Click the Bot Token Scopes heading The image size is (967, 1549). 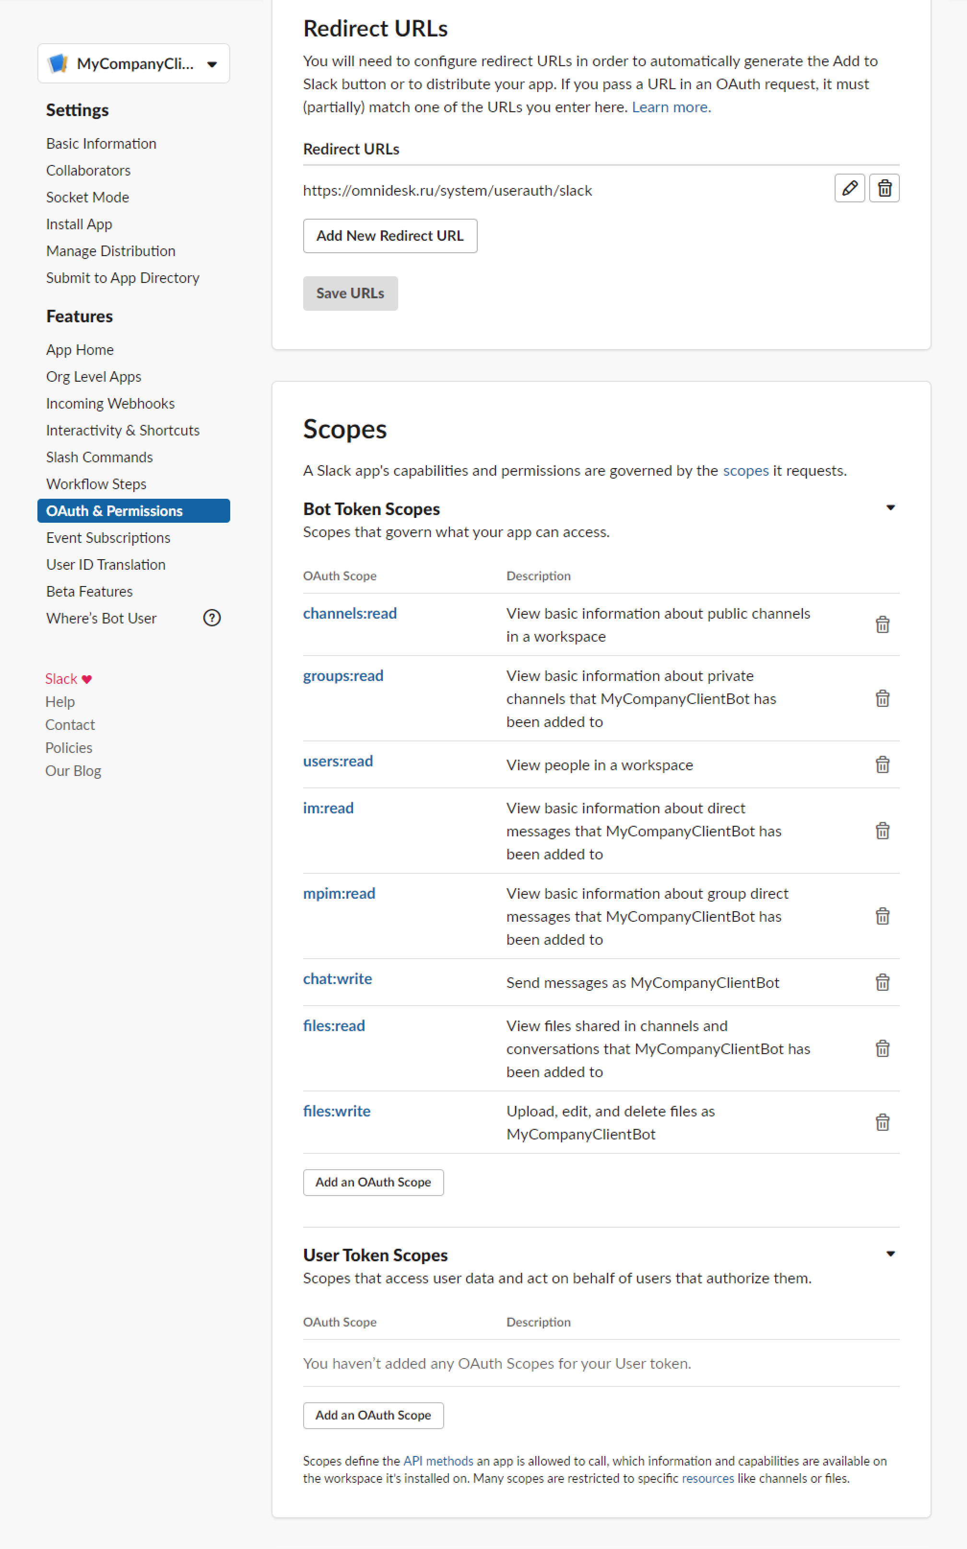pyautogui.click(x=372, y=509)
